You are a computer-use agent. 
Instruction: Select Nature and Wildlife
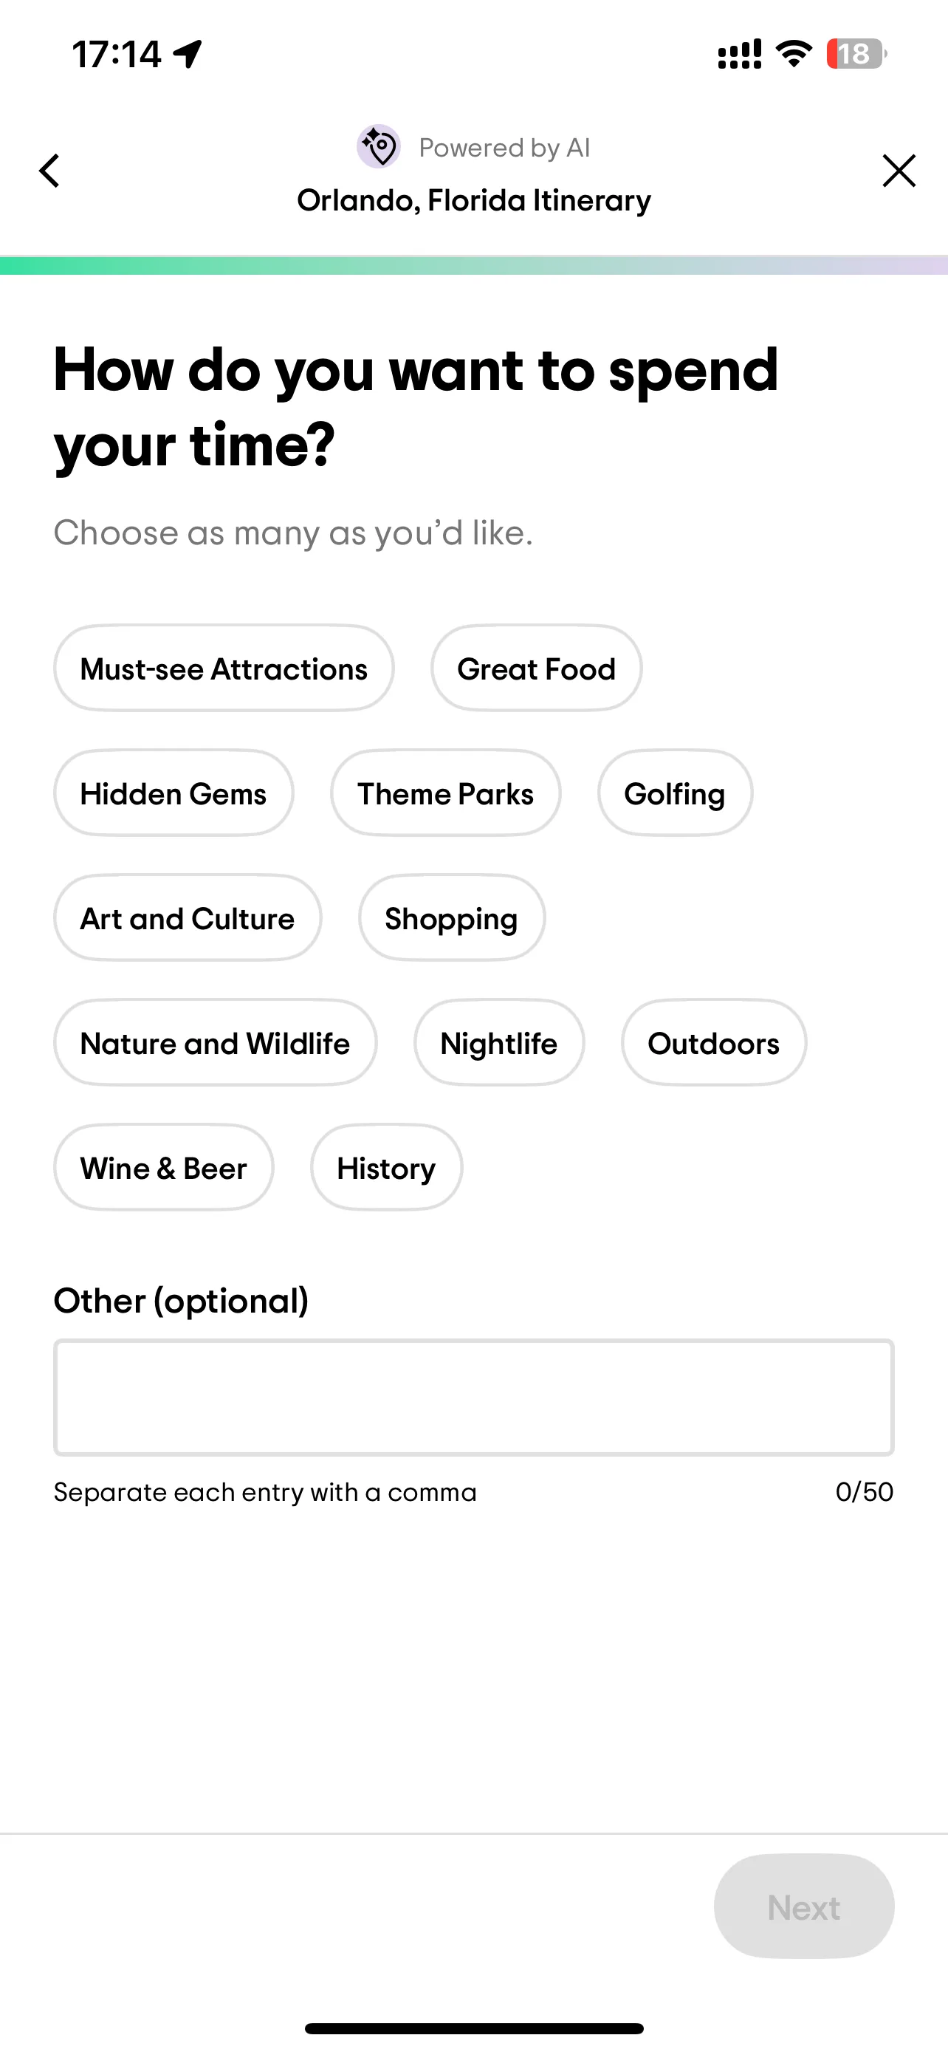(x=216, y=1043)
